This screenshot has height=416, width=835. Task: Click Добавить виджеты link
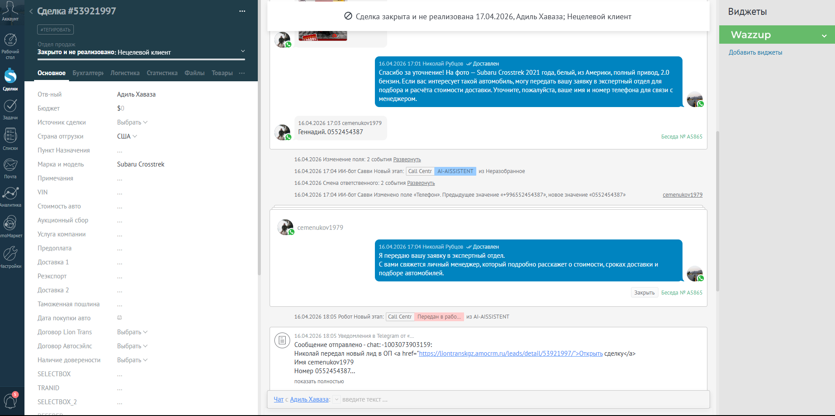(x=755, y=52)
